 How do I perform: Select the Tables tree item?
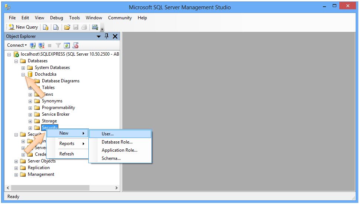pos(48,88)
